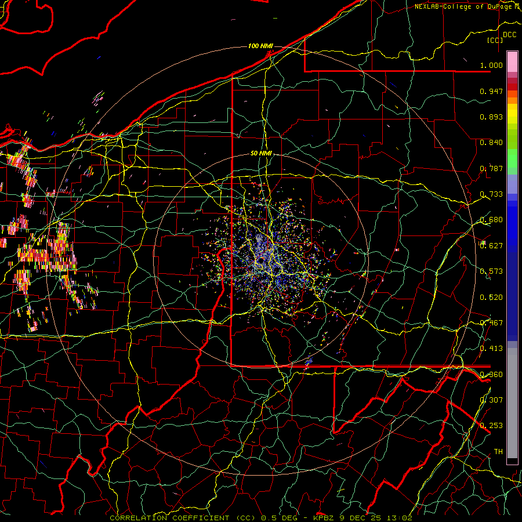
Task: Click the [CC] product label
Action: [495, 40]
